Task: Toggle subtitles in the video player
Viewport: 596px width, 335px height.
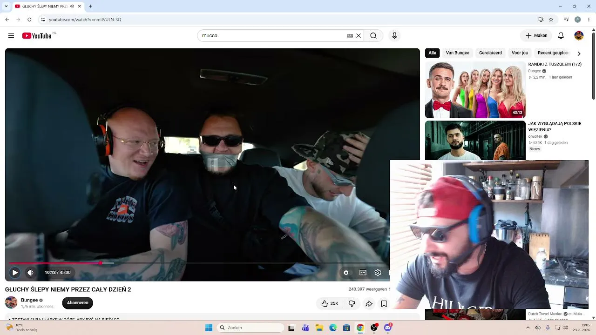Action: [x=363, y=273]
